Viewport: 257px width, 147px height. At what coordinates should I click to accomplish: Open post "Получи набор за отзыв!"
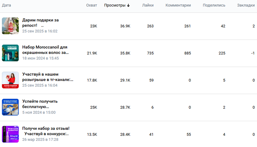click(46, 131)
